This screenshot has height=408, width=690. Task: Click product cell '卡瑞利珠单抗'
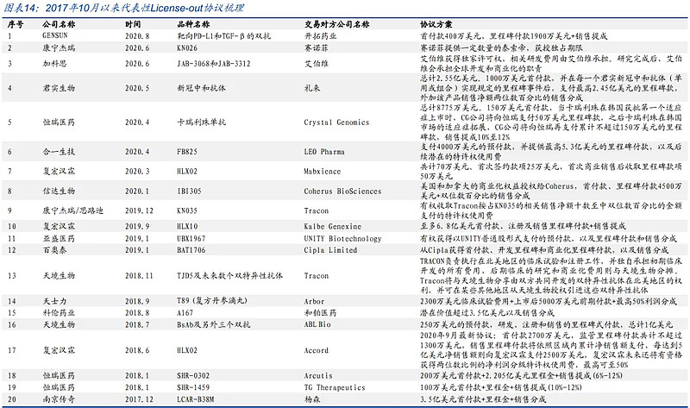(201, 122)
